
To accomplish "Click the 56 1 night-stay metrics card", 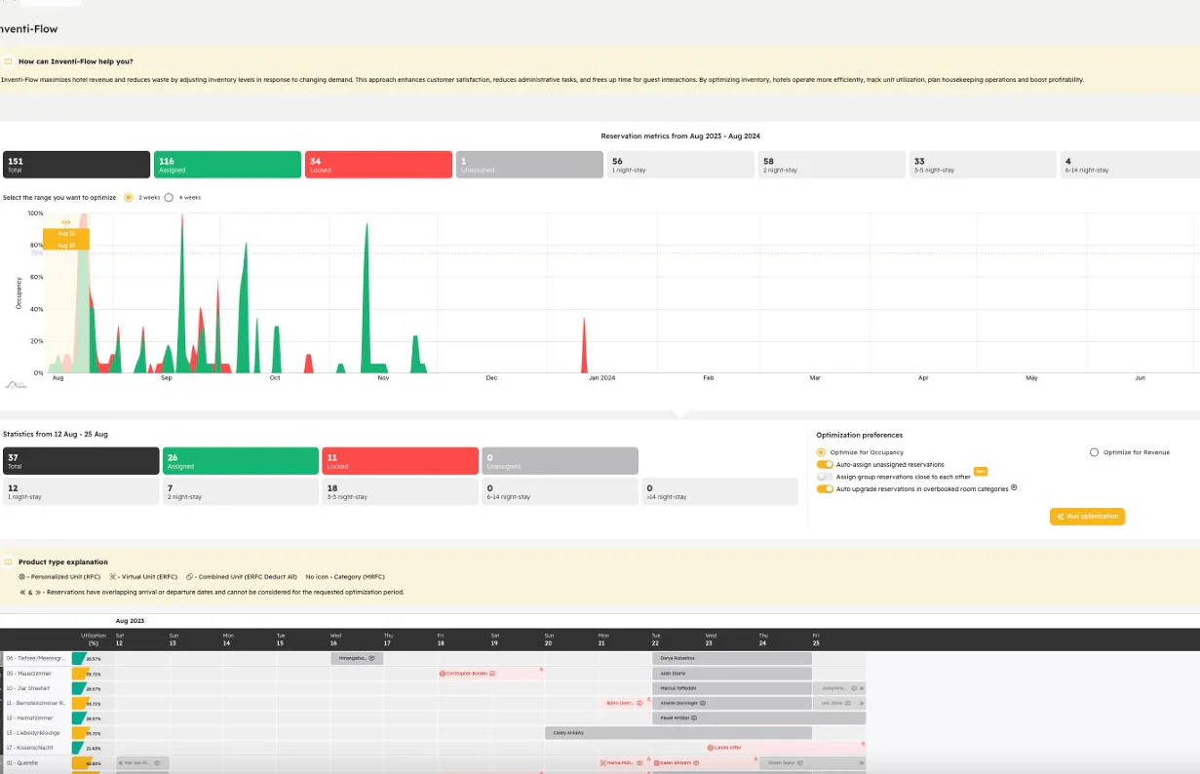I will click(x=680, y=165).
